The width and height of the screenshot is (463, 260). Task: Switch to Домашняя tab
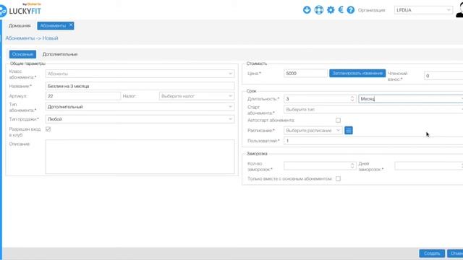(20, 26)
